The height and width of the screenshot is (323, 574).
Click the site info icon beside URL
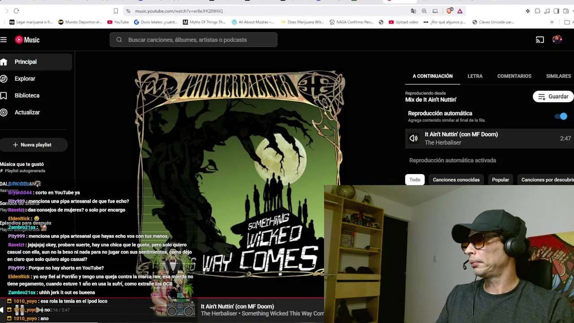[128, 11]
